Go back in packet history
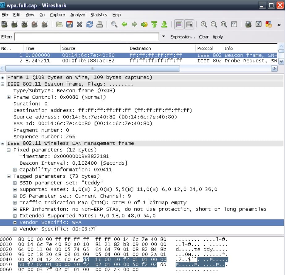This screenshot has height=275, width=285. pos(124,24)
